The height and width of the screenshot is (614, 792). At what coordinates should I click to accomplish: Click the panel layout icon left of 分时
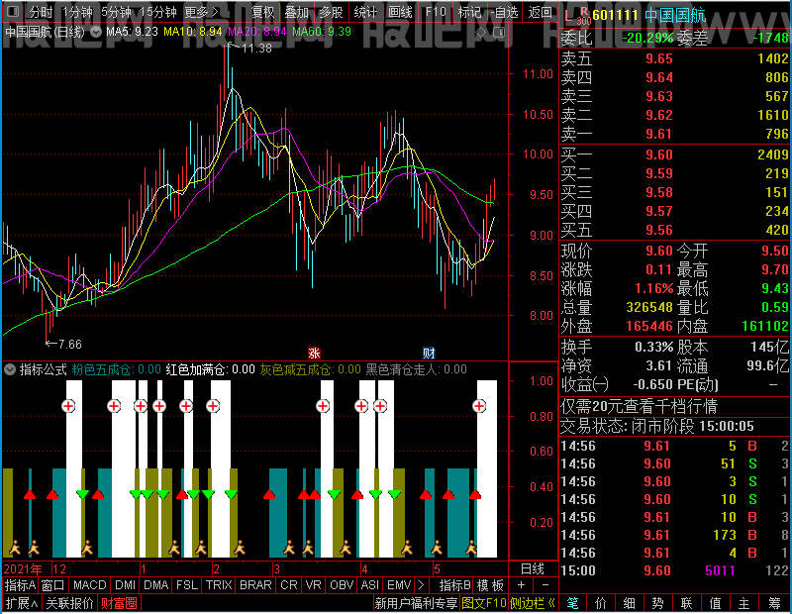click(x=13, y=11)
